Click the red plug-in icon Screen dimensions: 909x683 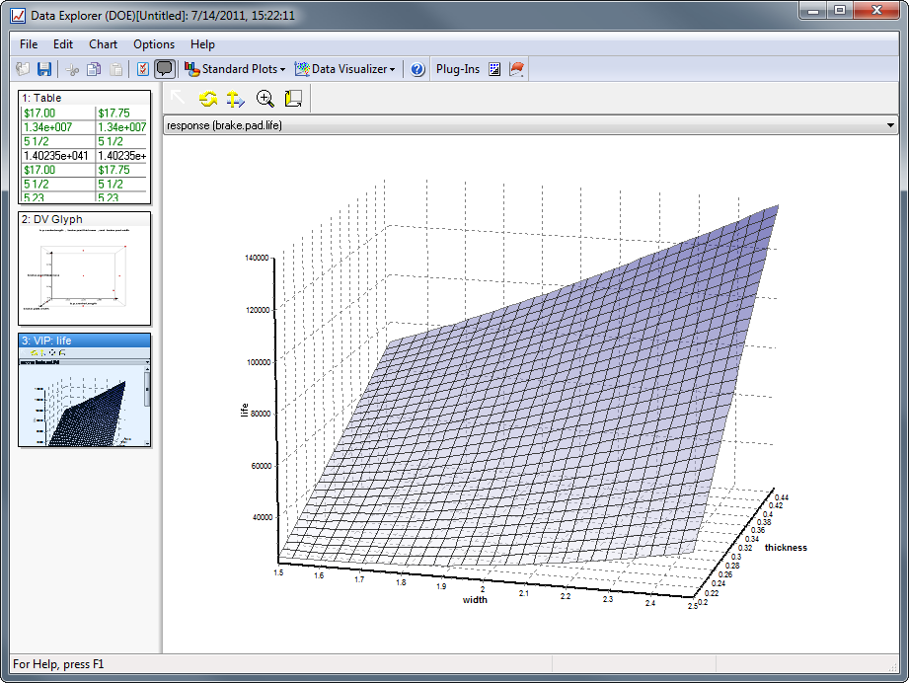517,69
